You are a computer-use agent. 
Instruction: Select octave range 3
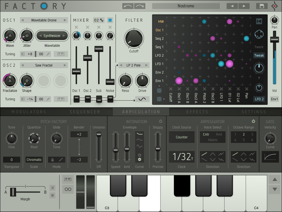(x=252, y=134)
